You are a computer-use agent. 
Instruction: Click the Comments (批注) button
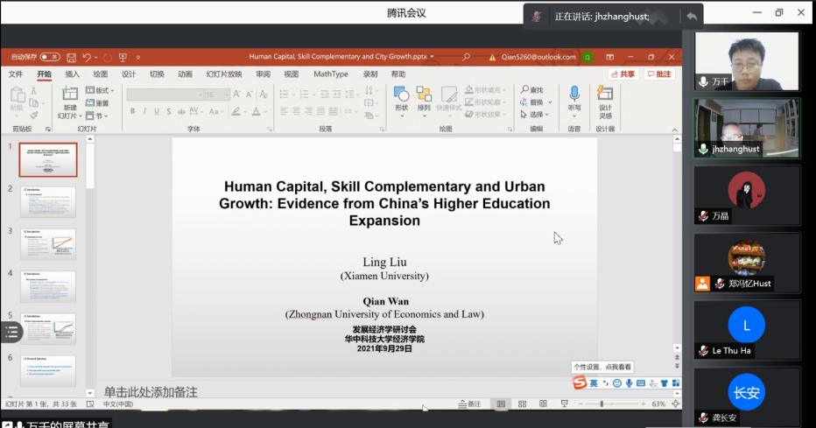tap(659, 74)
